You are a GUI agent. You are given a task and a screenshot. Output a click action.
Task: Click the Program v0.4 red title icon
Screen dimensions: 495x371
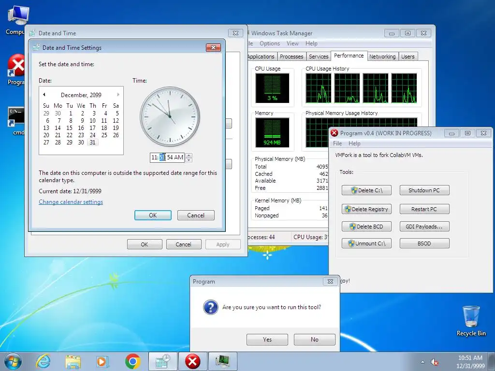point(335,133)
